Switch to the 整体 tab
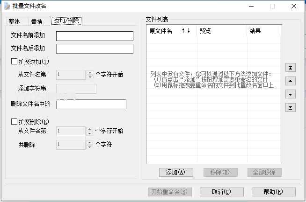Image resolution: width=306 pixels, height=202 pixels. pos(14,21)
